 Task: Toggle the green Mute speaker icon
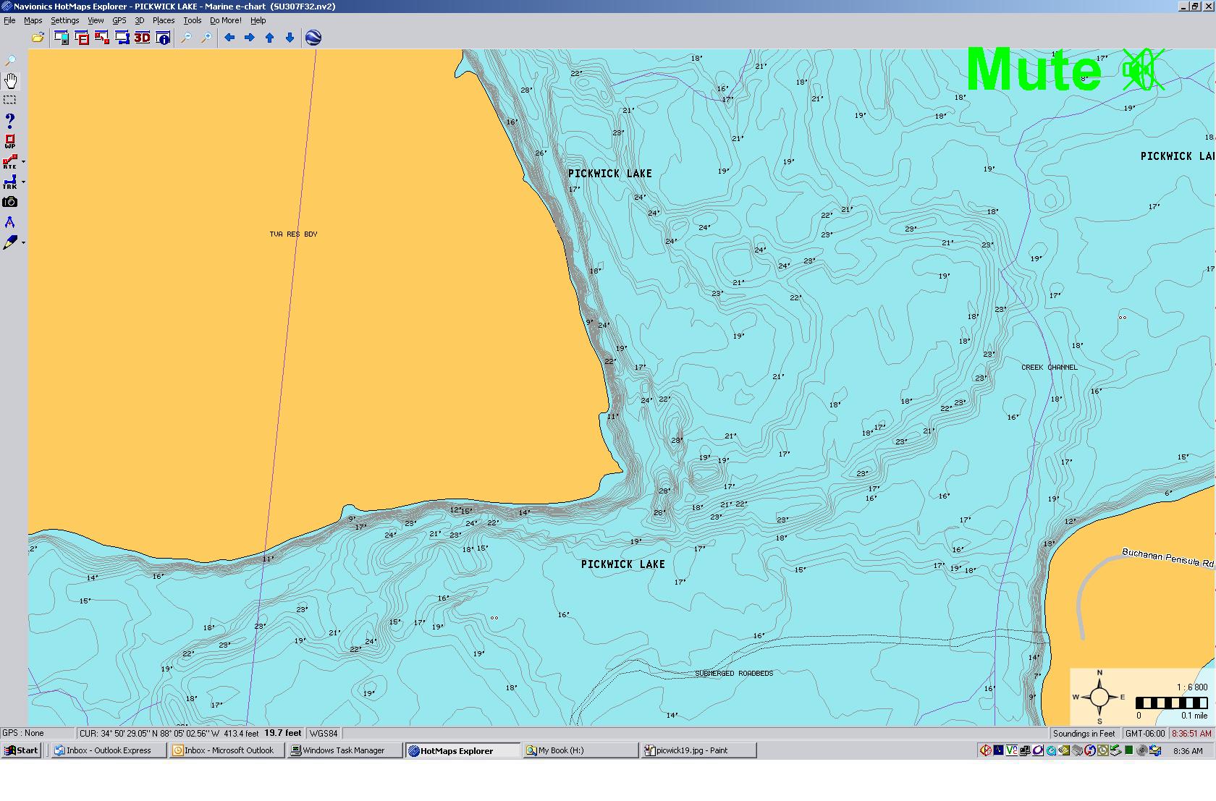click(1142, 70)
